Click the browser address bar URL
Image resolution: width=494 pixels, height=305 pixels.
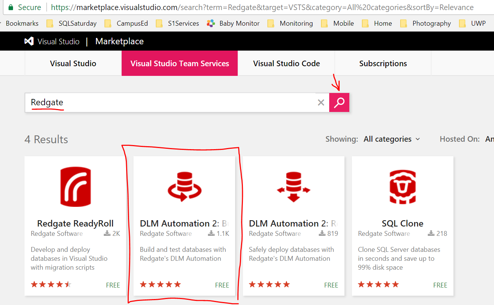(262, 7)
